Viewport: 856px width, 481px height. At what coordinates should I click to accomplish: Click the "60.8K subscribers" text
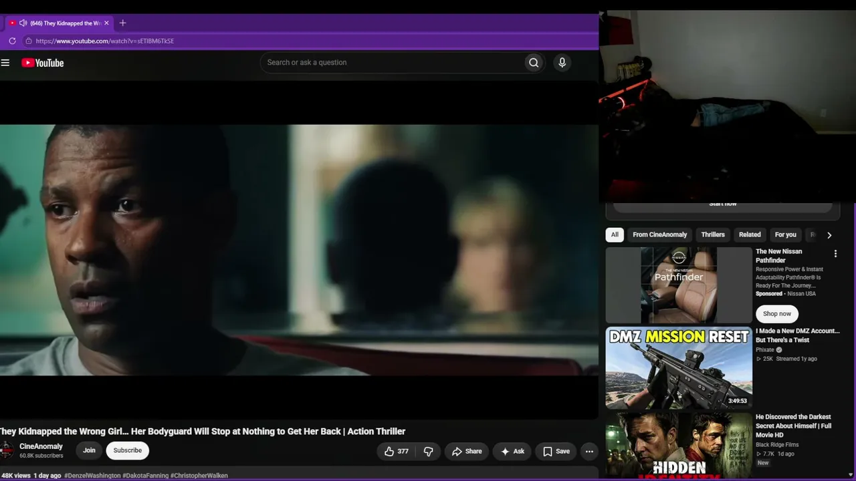41,456
